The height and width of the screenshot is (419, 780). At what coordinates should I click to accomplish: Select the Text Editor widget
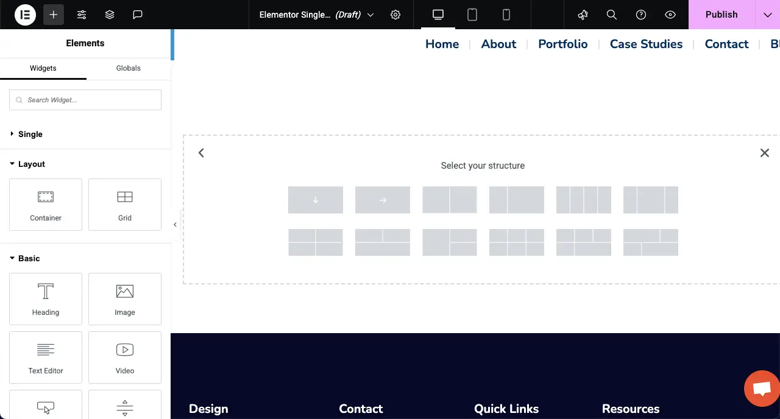pyautogui.click(x=46, y=357)
